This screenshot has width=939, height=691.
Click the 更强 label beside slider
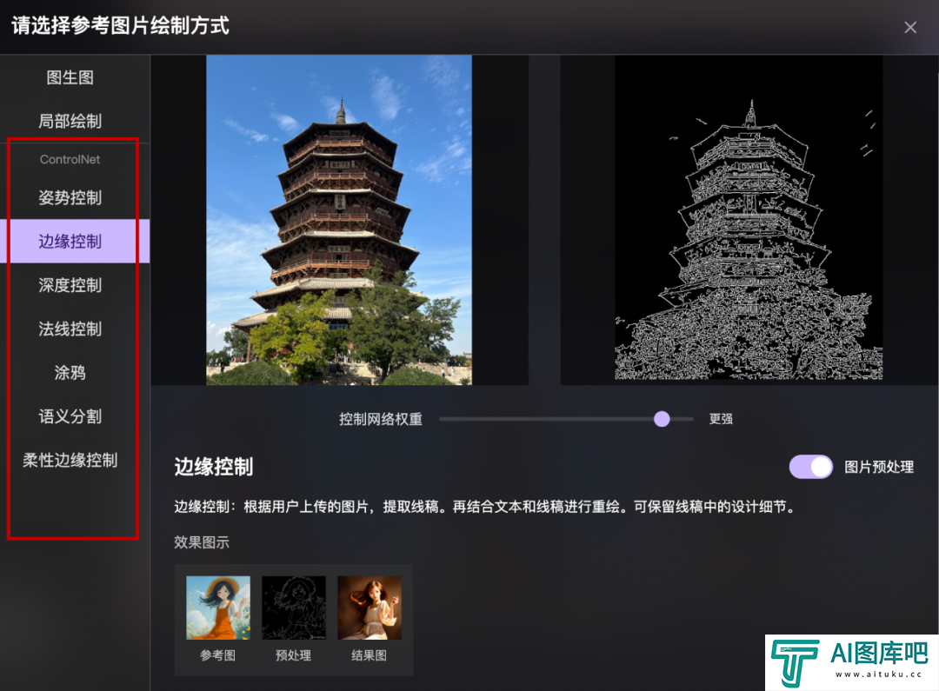[x=721, y=419]
